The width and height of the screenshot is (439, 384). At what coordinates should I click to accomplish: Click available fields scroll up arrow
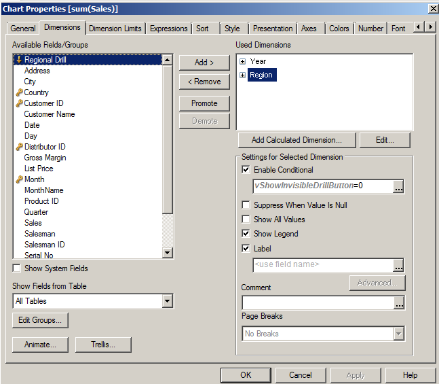pyautogui.click(x=168, y=60)
